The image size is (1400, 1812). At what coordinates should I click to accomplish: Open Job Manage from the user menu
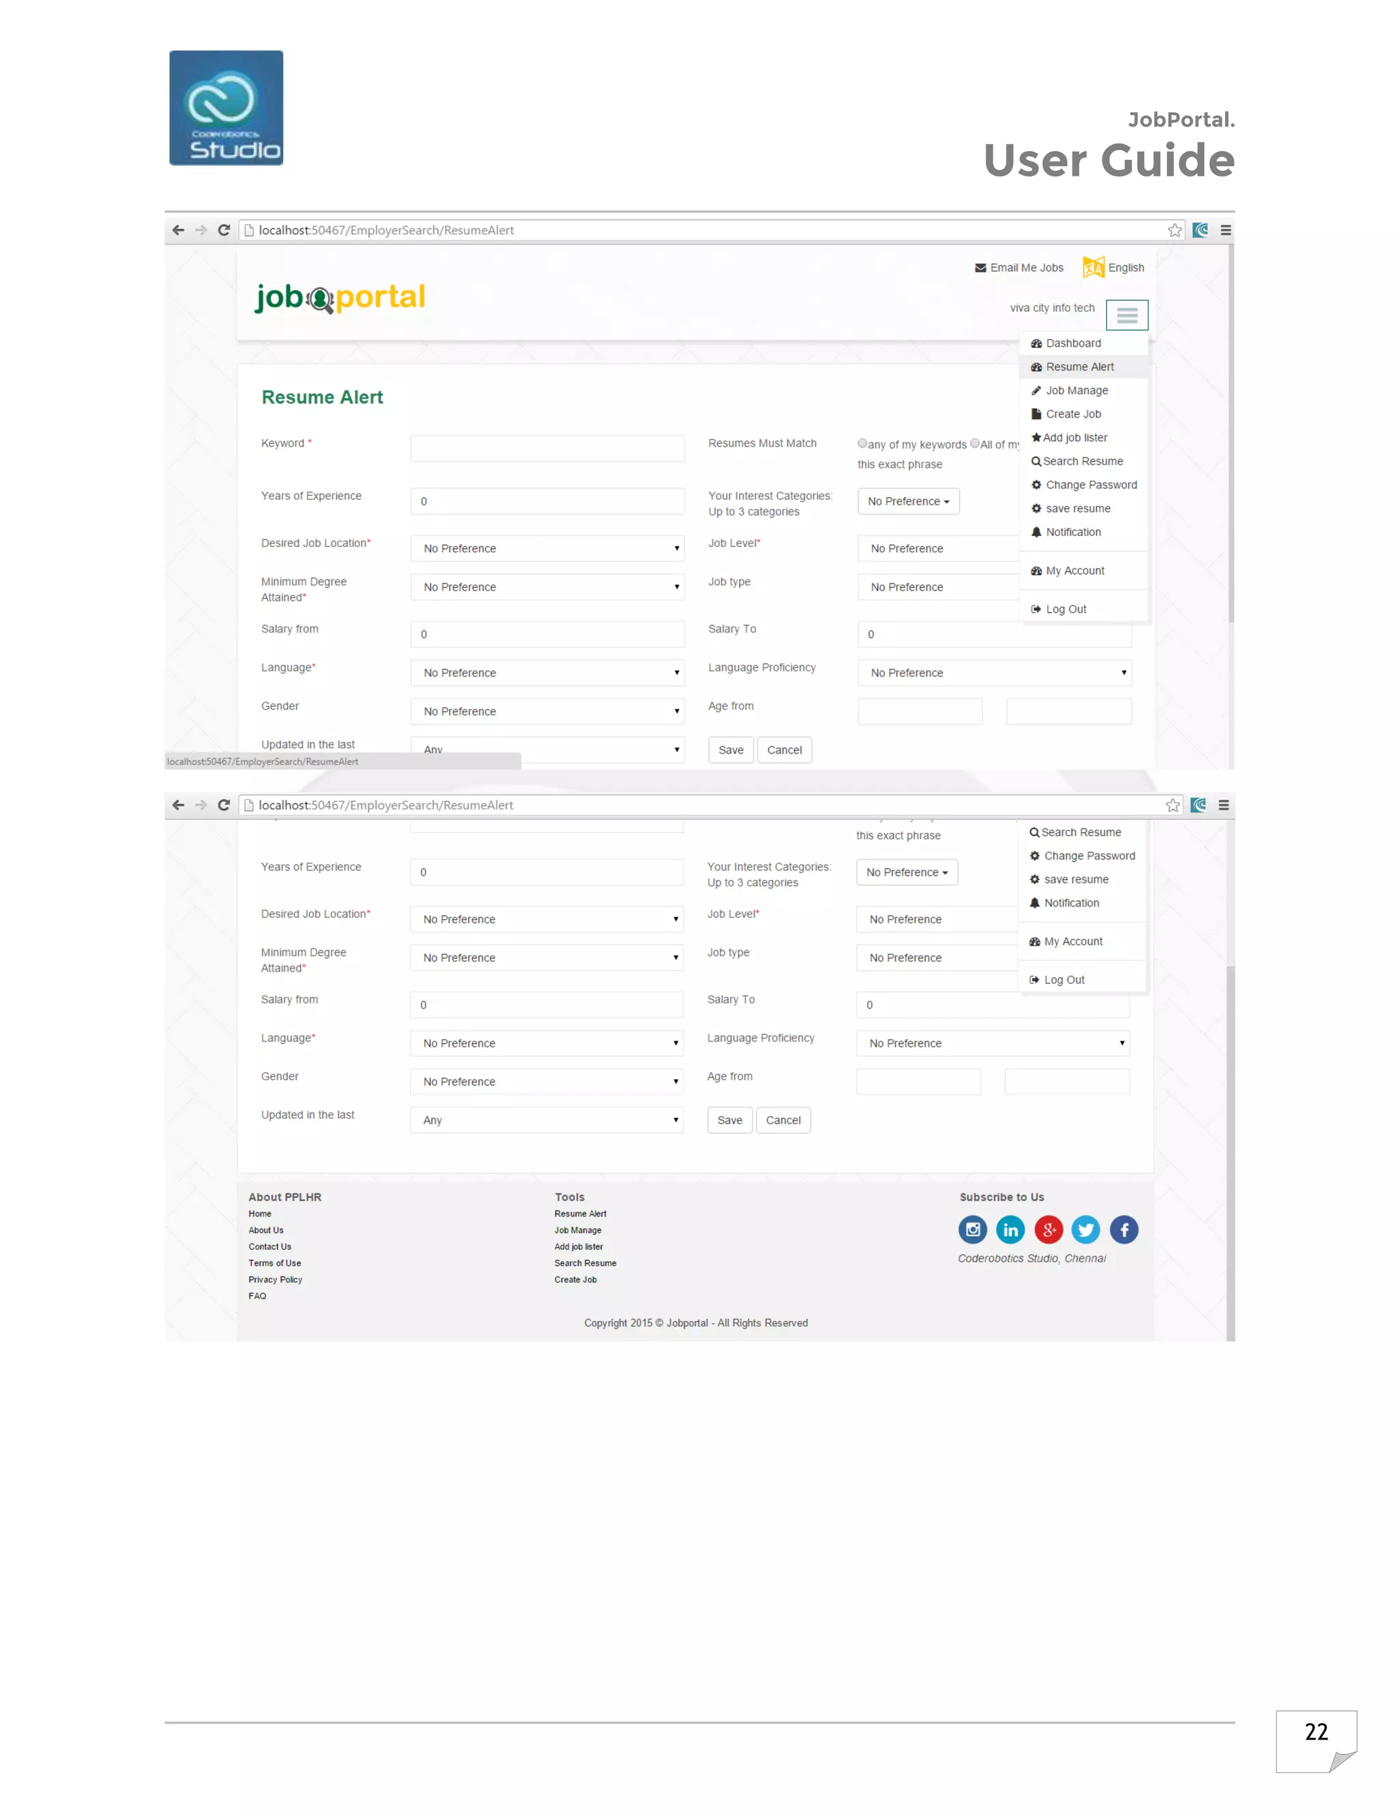(x=1083, y=390)
